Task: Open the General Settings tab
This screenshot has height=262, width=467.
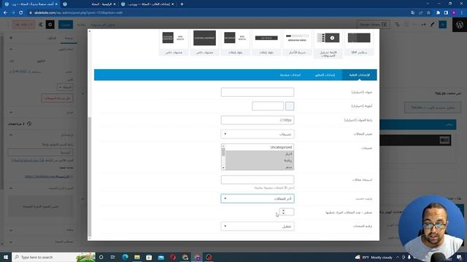Action: [x=359, y=75]
